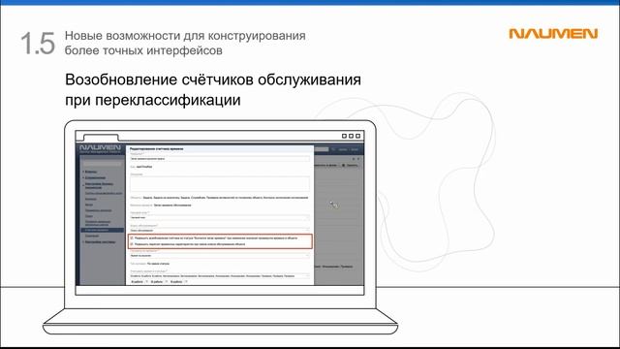Image resolution: width=620 pixels, height=349 pixels.
Task: Open the Класс обслуживания dropdown
Action: [220, 230]
